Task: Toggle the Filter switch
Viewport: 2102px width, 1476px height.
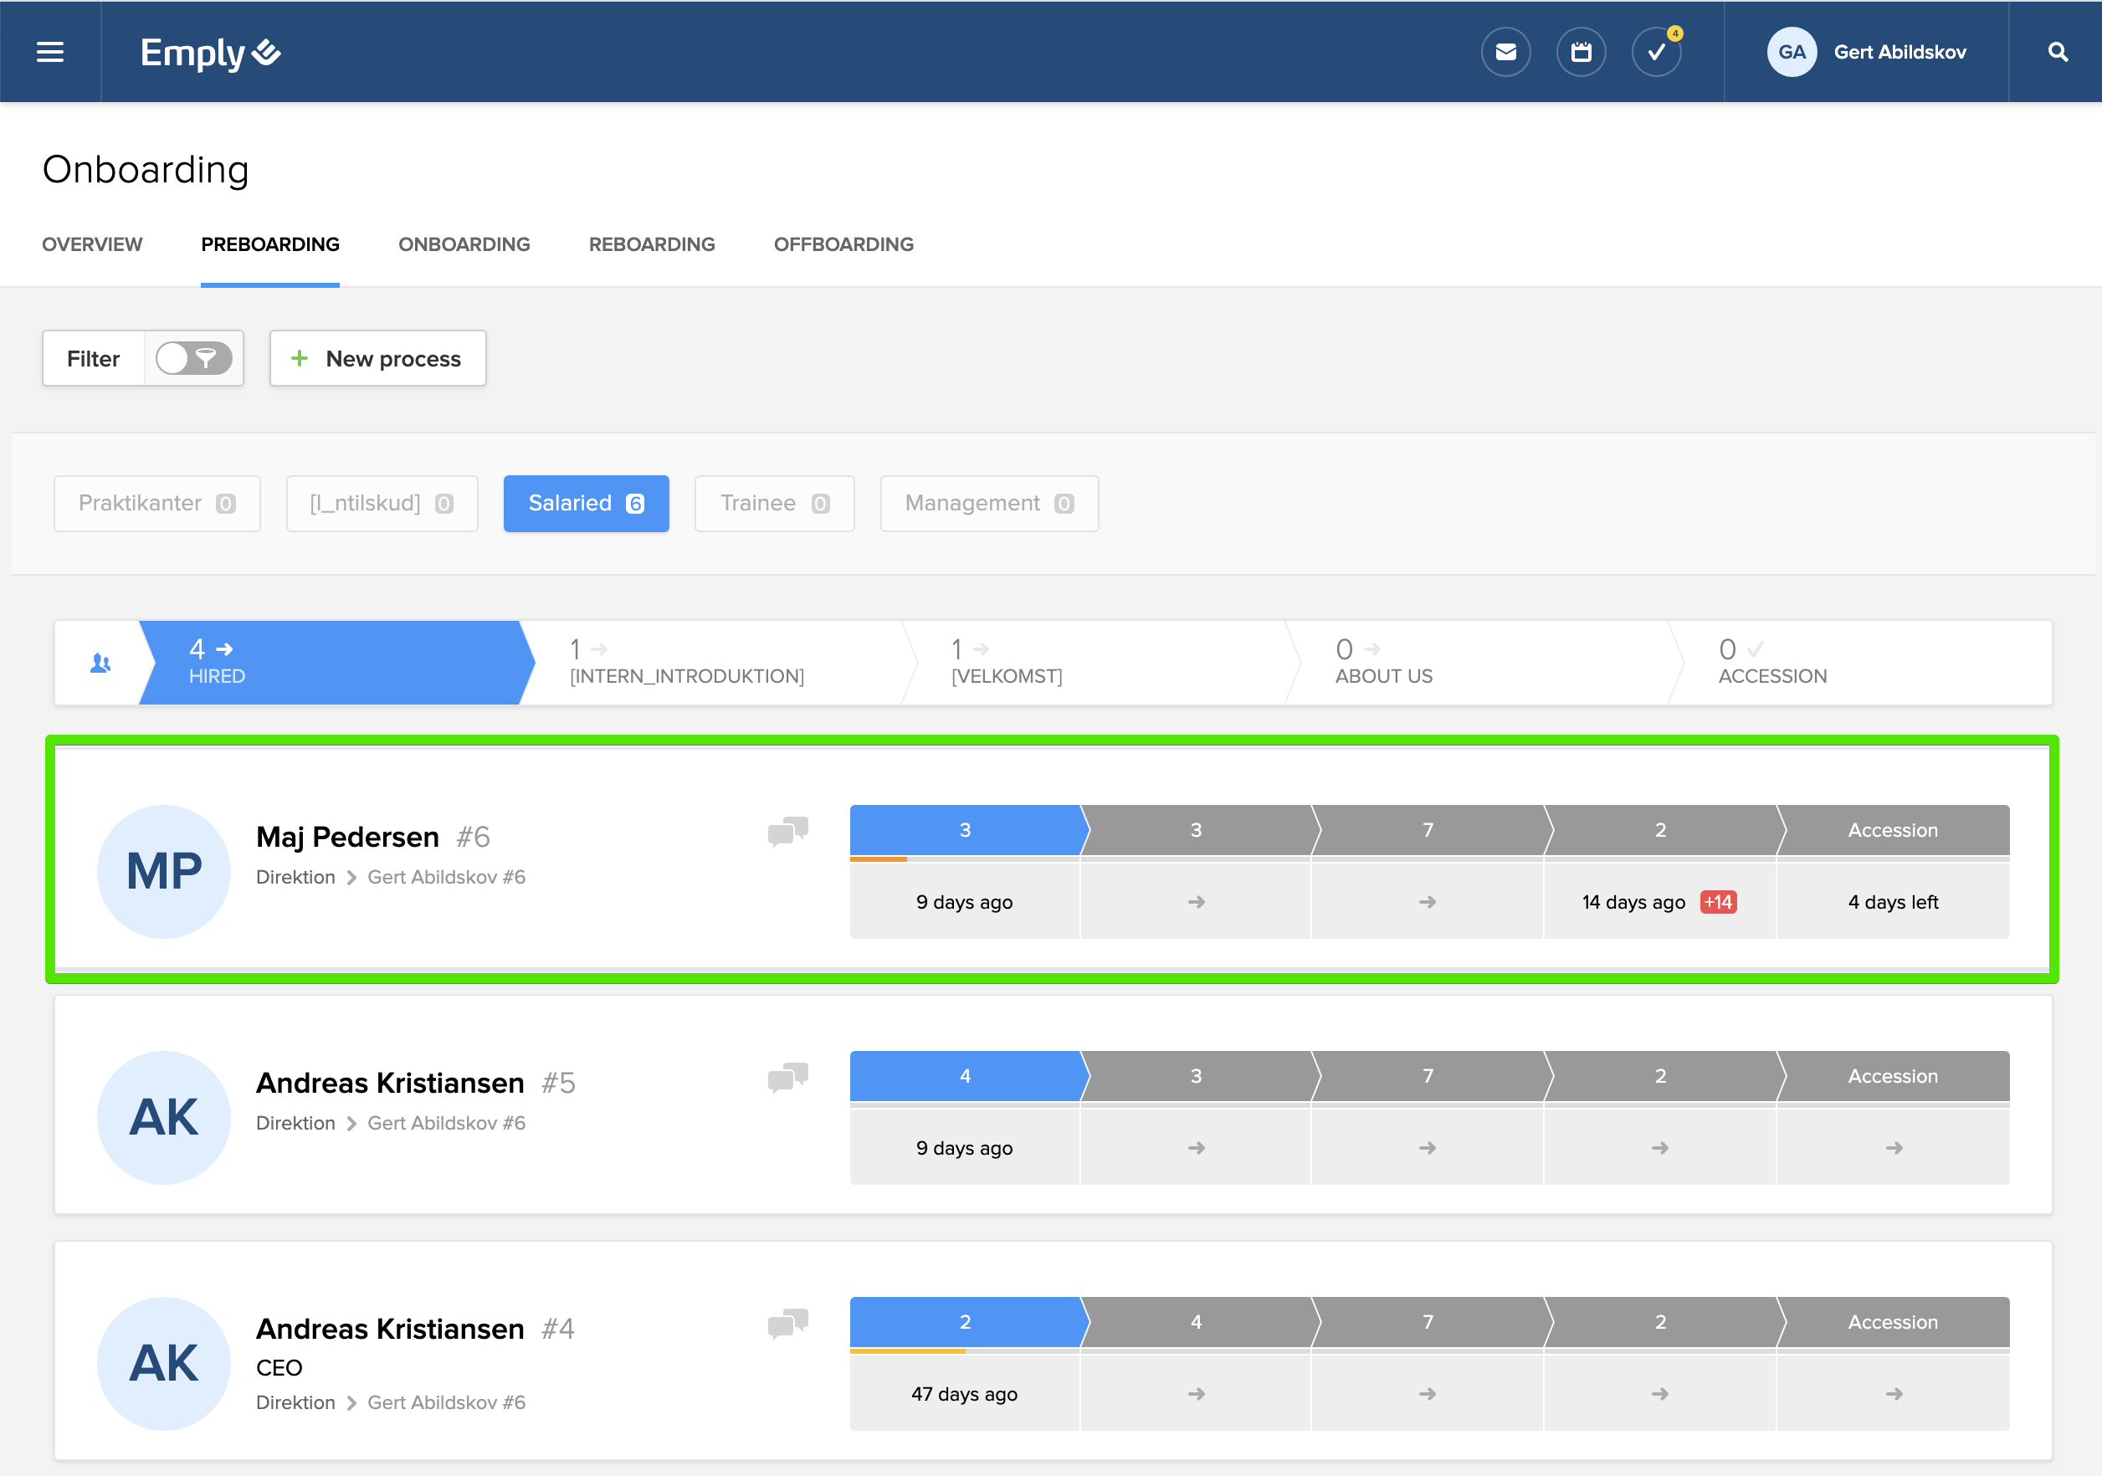Action: (193, 359)
